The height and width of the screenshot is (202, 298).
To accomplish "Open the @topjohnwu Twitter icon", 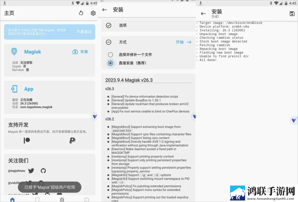I will [31, 171].
